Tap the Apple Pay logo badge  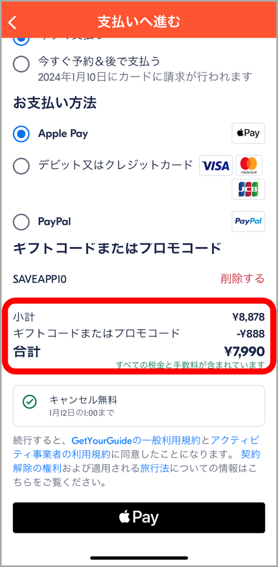(x=248, y=134)
